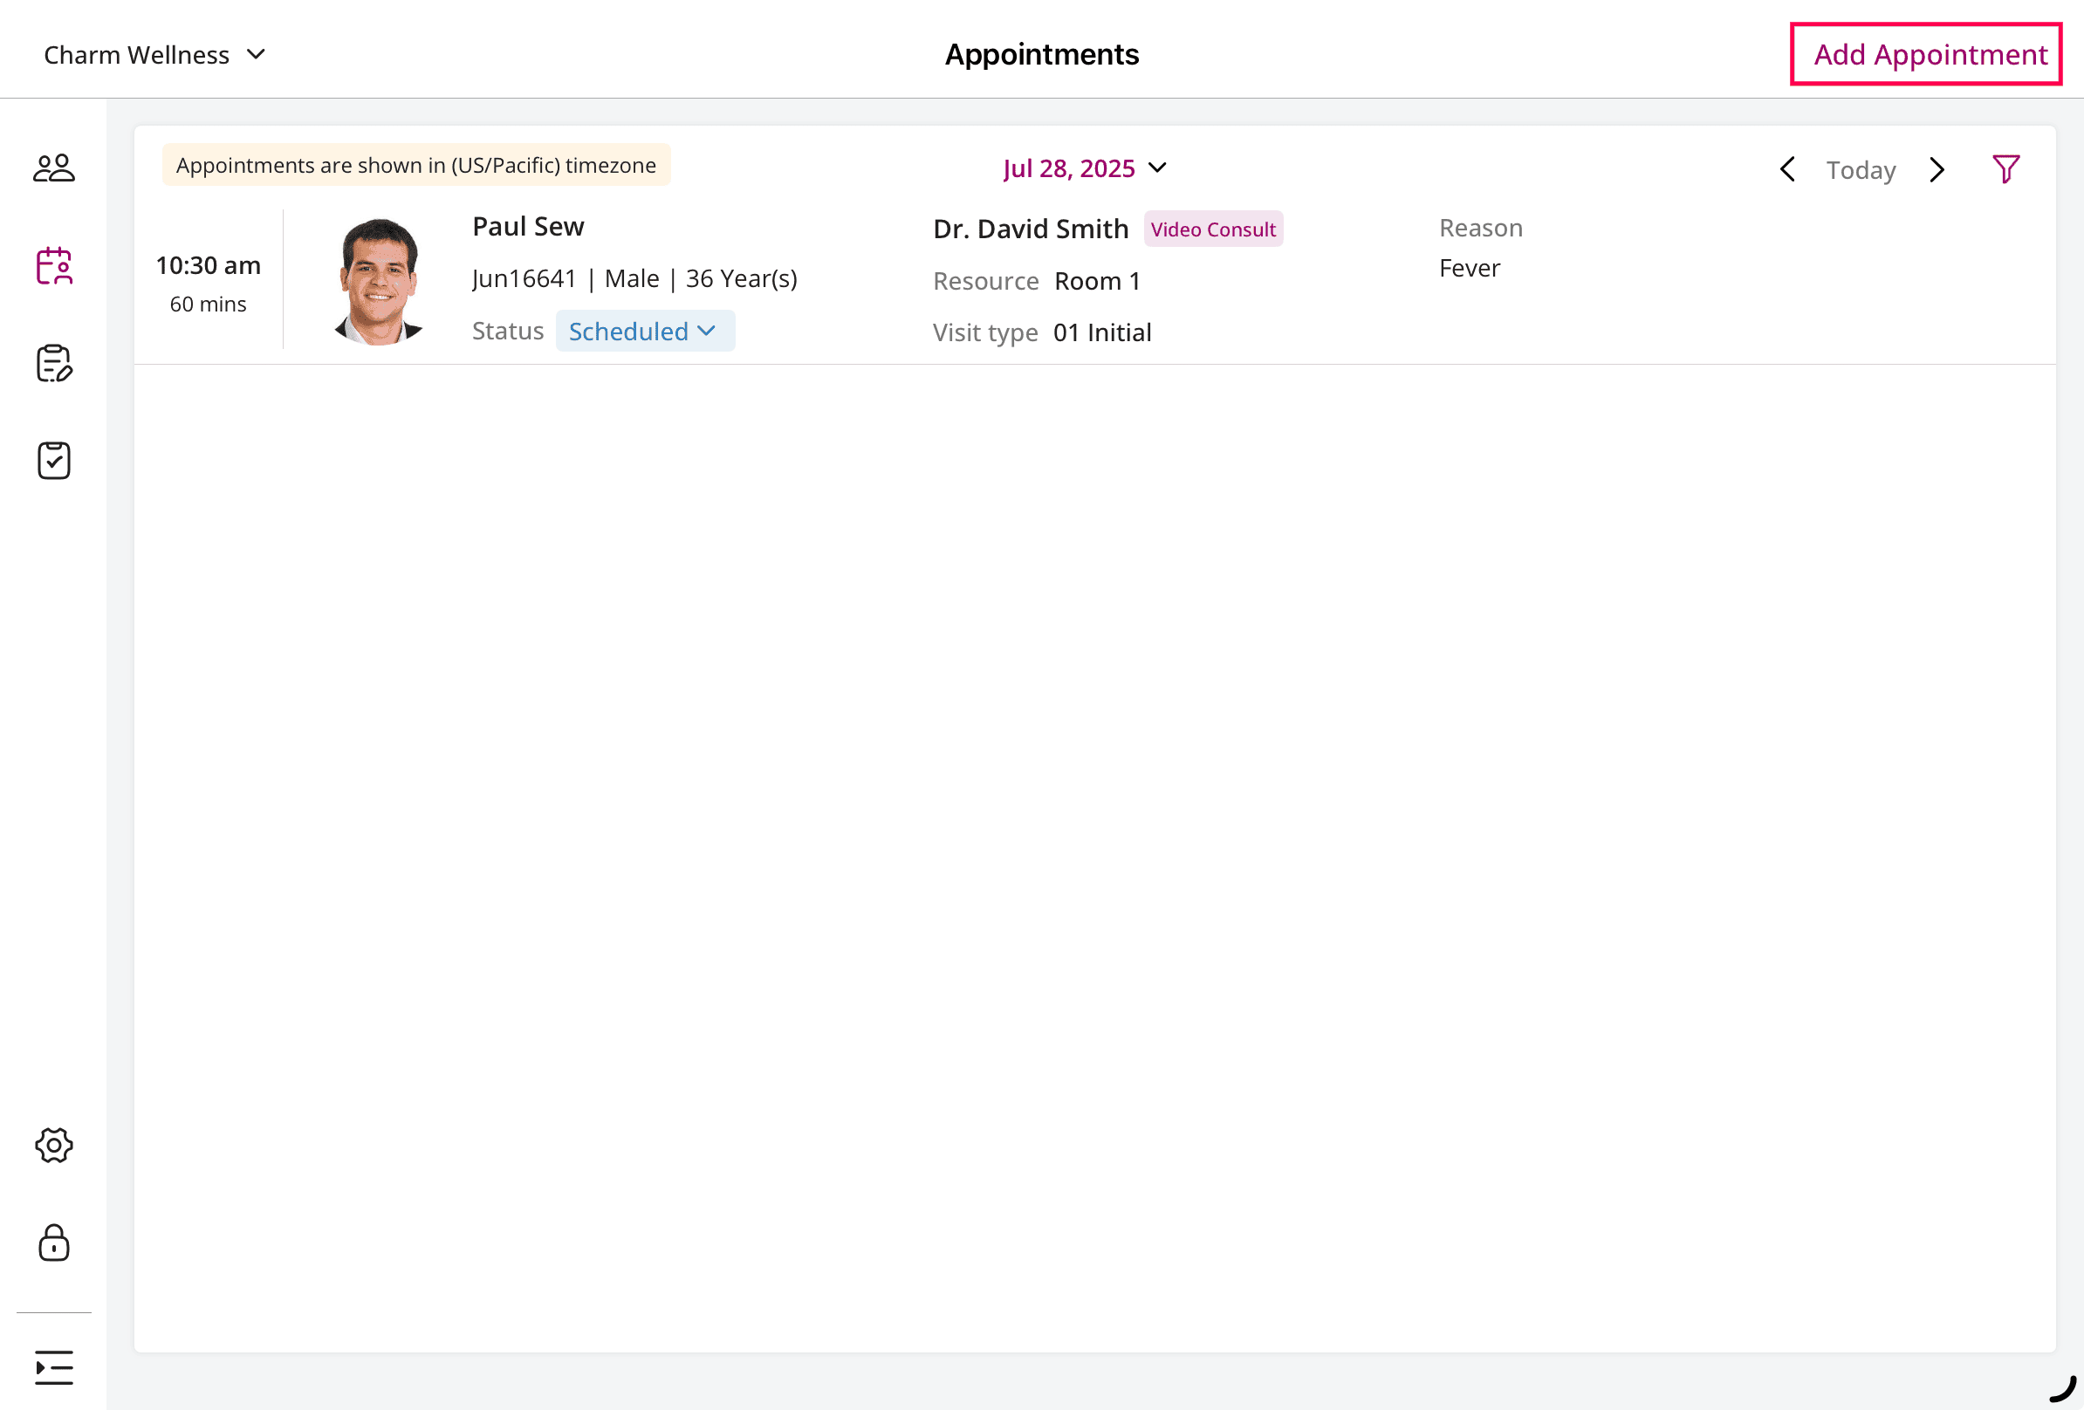Click the lock icon in the sidebar

tap(54, 1243)
